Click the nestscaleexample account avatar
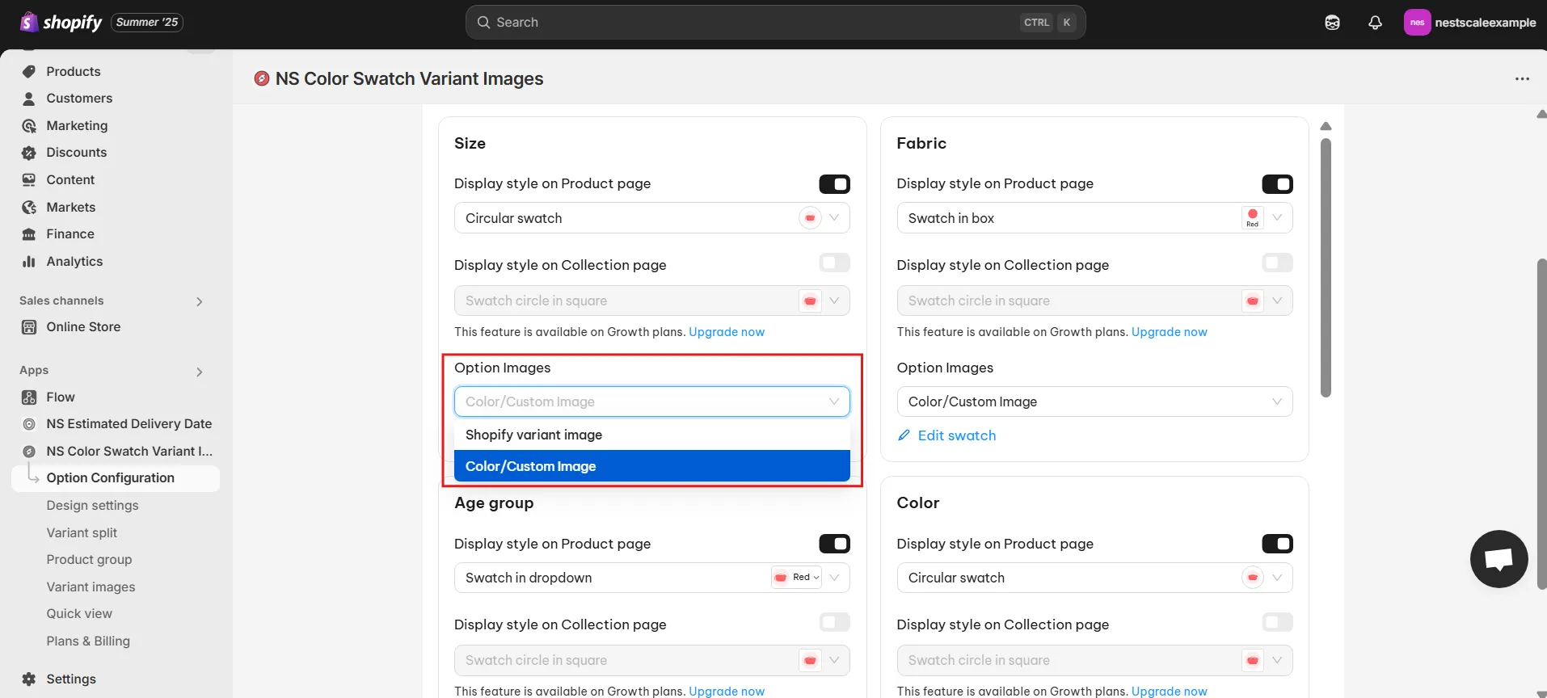Screen dimensions: 1547x698 pos(1417,23)
